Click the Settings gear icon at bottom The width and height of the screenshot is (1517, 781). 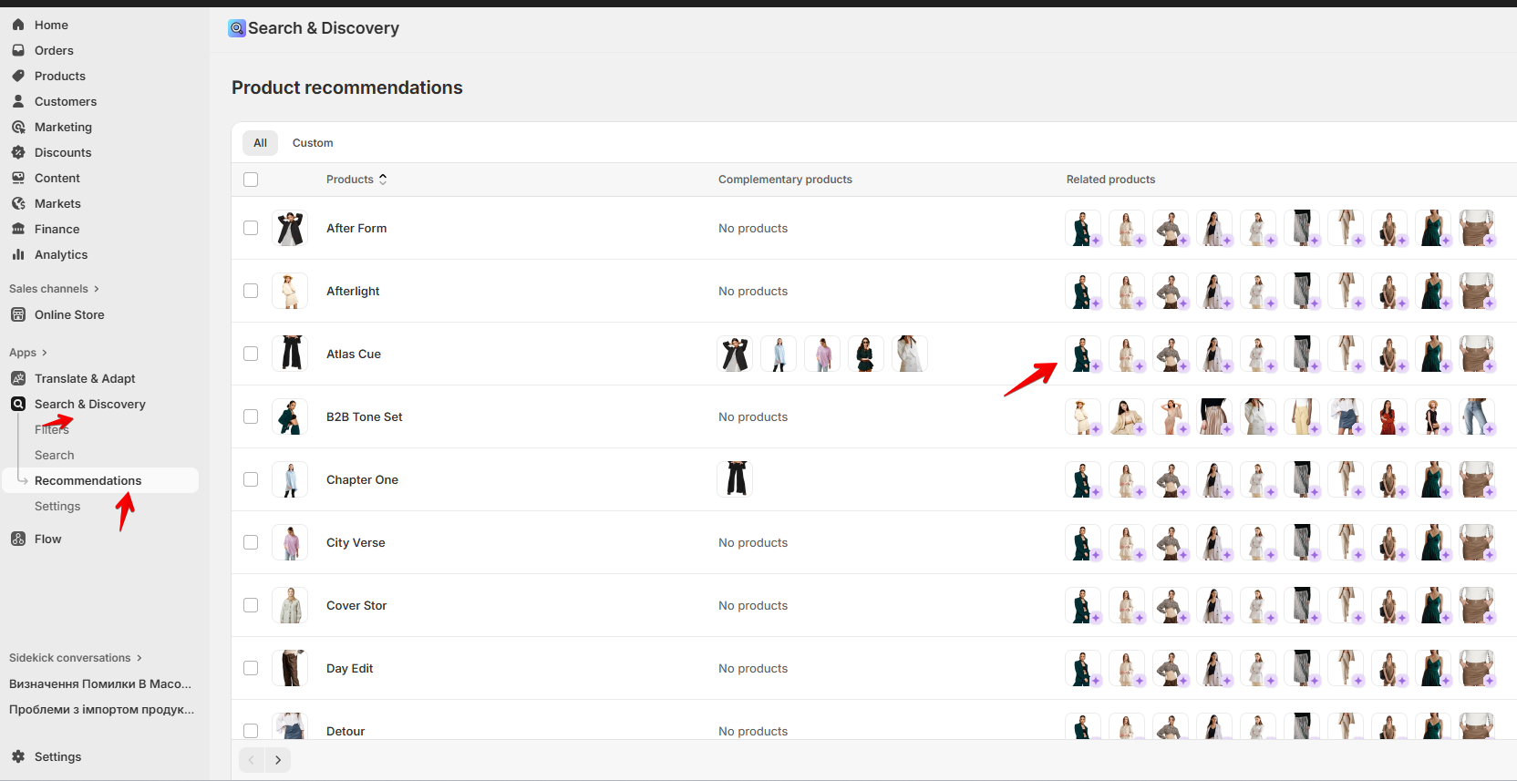point(18,756)
